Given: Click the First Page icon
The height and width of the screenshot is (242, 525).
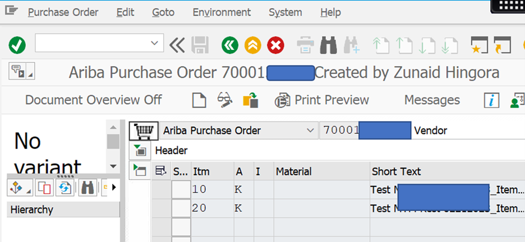Looking at the screenshot, I should coord(381,45).
